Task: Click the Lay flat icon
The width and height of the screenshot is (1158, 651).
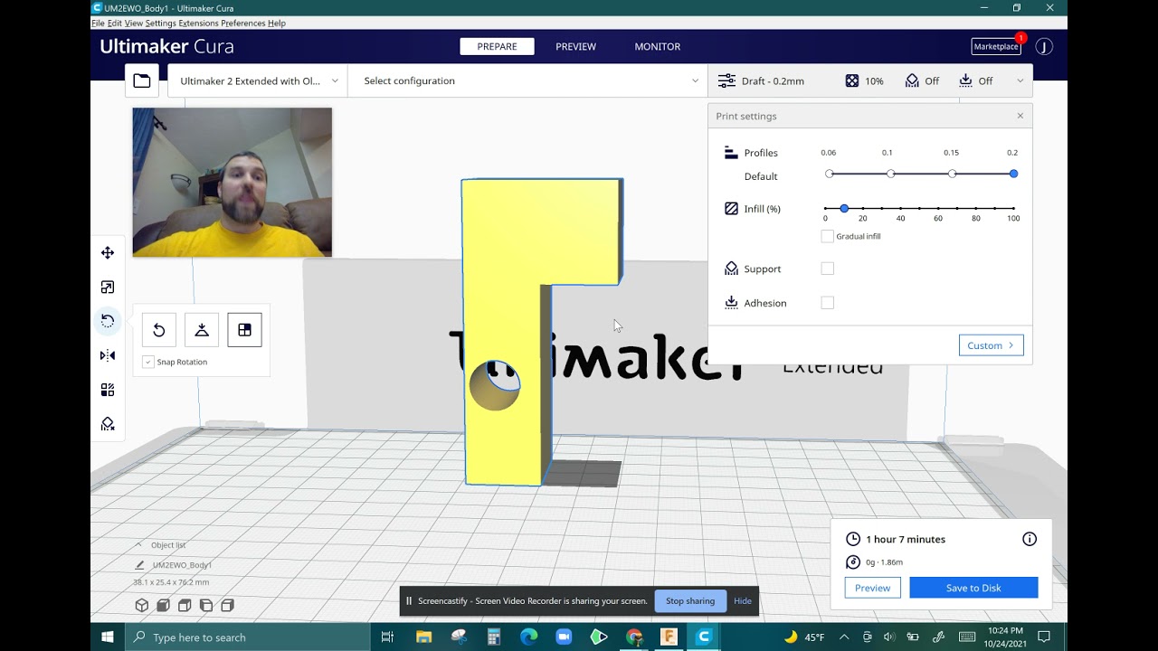Action: tap(202, 330)
